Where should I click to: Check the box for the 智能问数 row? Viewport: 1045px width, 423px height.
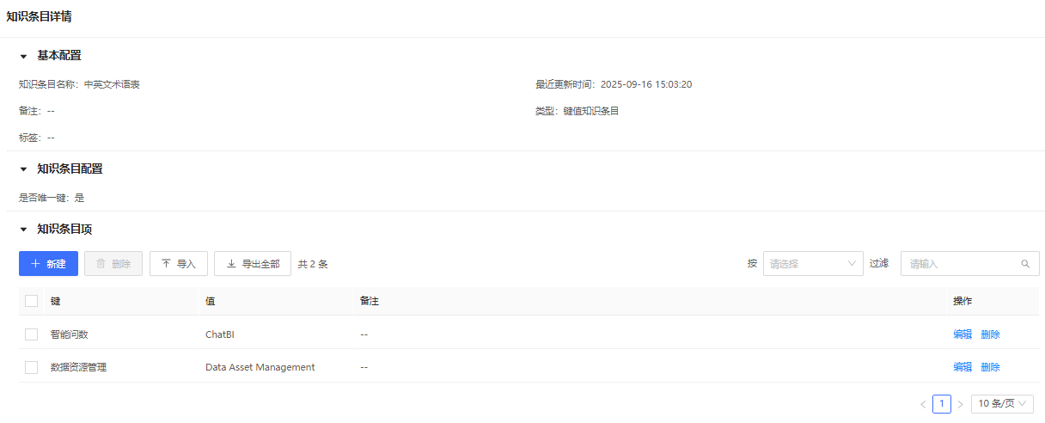point(32,334)
